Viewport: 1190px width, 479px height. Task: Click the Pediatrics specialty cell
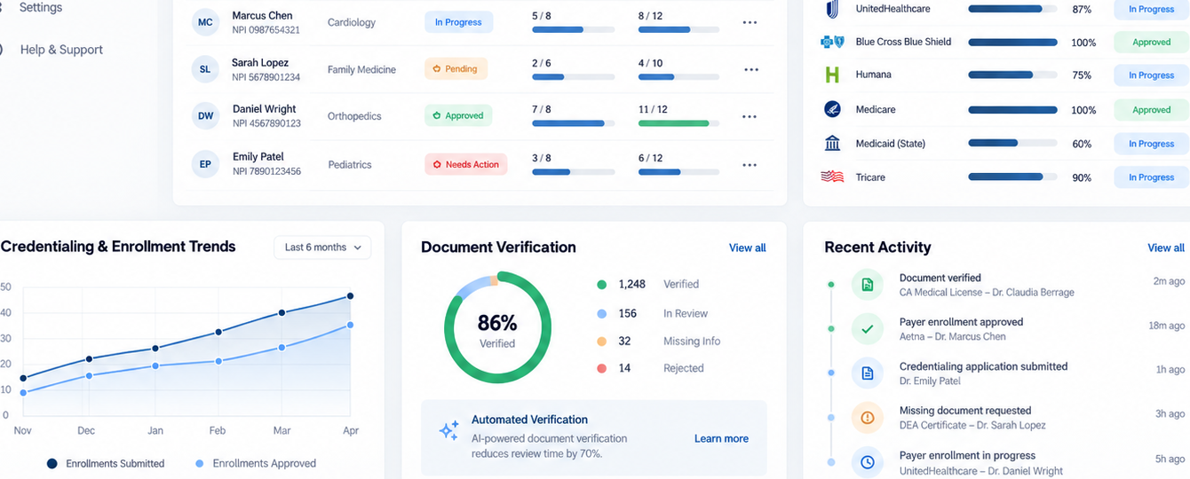(x=349, y=165)
